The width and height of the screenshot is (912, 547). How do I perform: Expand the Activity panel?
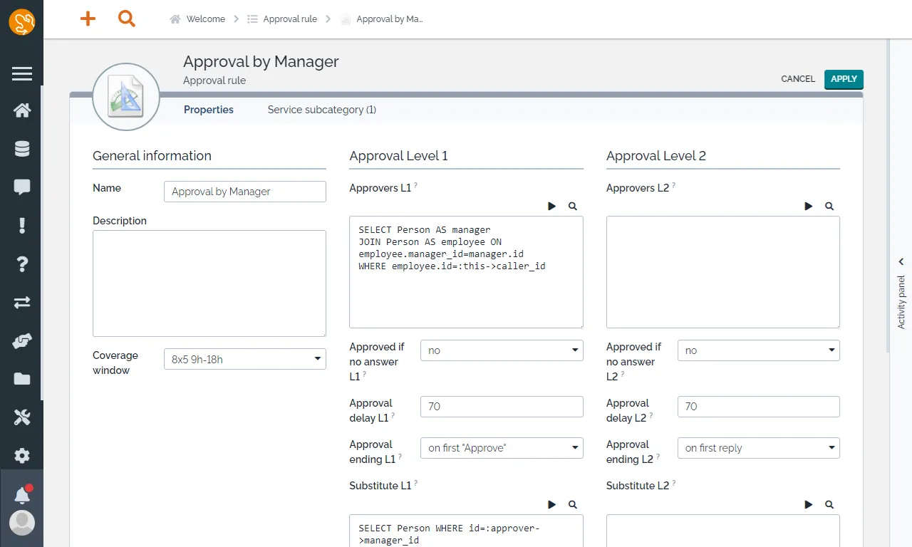[901, 262]
